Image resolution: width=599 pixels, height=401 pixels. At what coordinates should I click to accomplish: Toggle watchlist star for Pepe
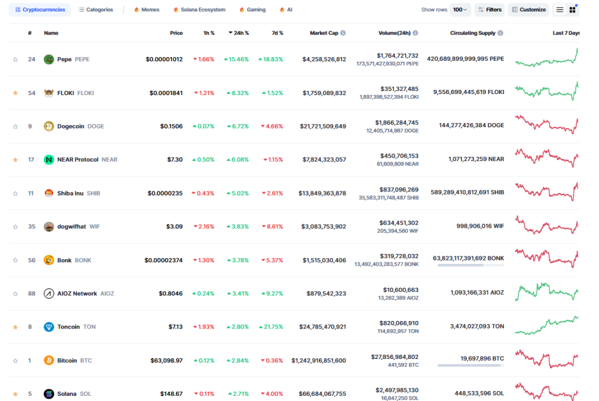(15, 60)
